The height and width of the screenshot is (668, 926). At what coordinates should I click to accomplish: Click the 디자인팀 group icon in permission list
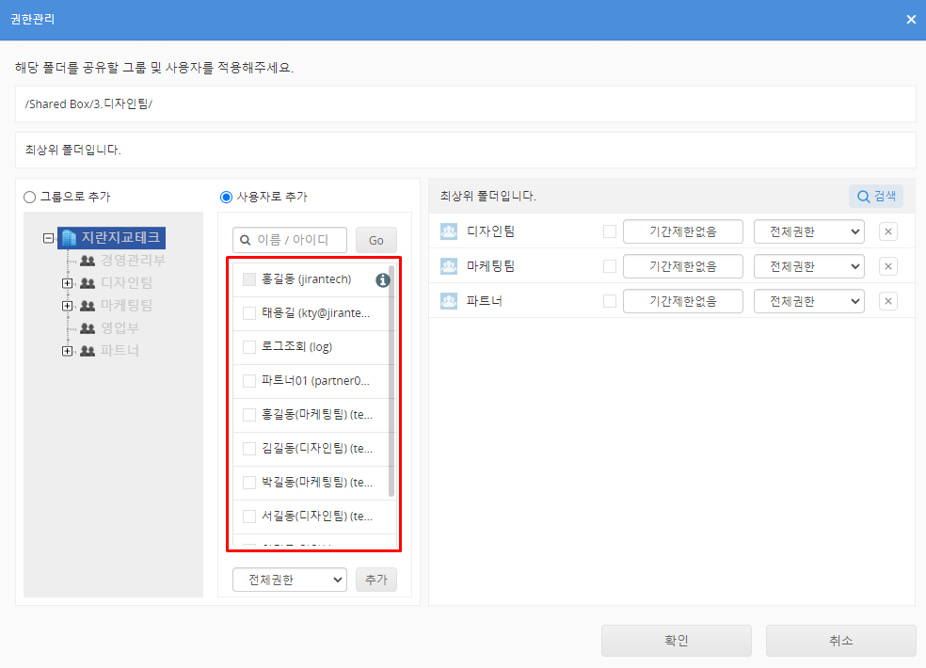tap(449, 231)
